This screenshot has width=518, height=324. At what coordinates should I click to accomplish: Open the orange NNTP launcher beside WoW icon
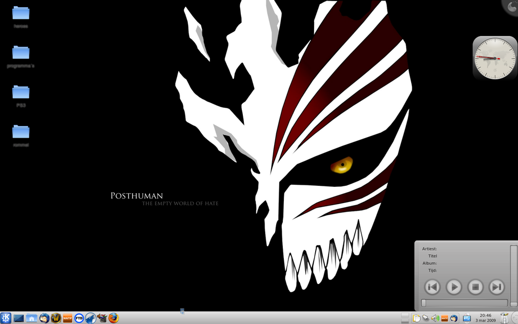click(x=67, y=318)
